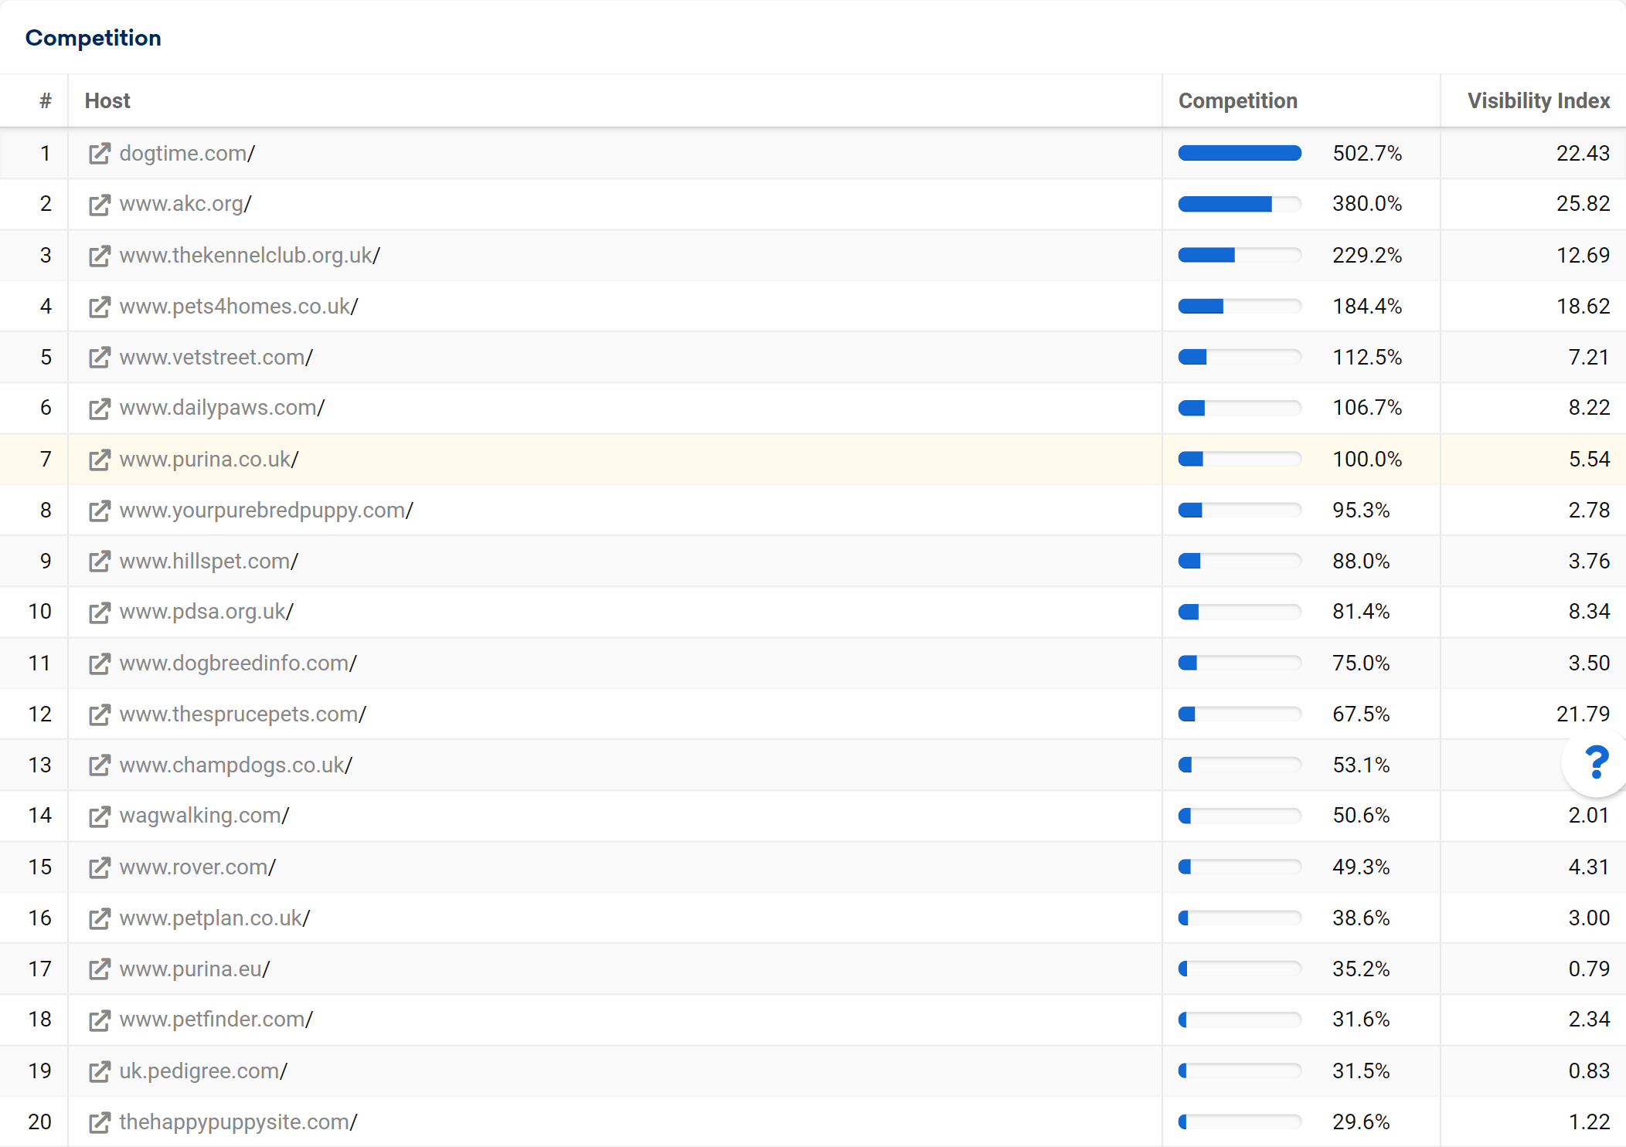Select the www.akc.org/ host link
This screenshot has height=1147, width=1626.
(185, 204)
